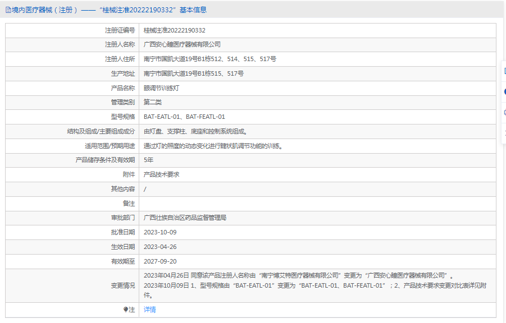Click the document icon beside 境内医疗器械 heading
The height and width of the screenshot is (323, 506).
(x=8, y=10)
